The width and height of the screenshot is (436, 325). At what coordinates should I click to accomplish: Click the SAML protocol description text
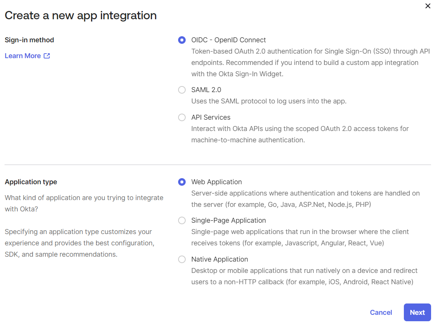click(x=268, y=101)
